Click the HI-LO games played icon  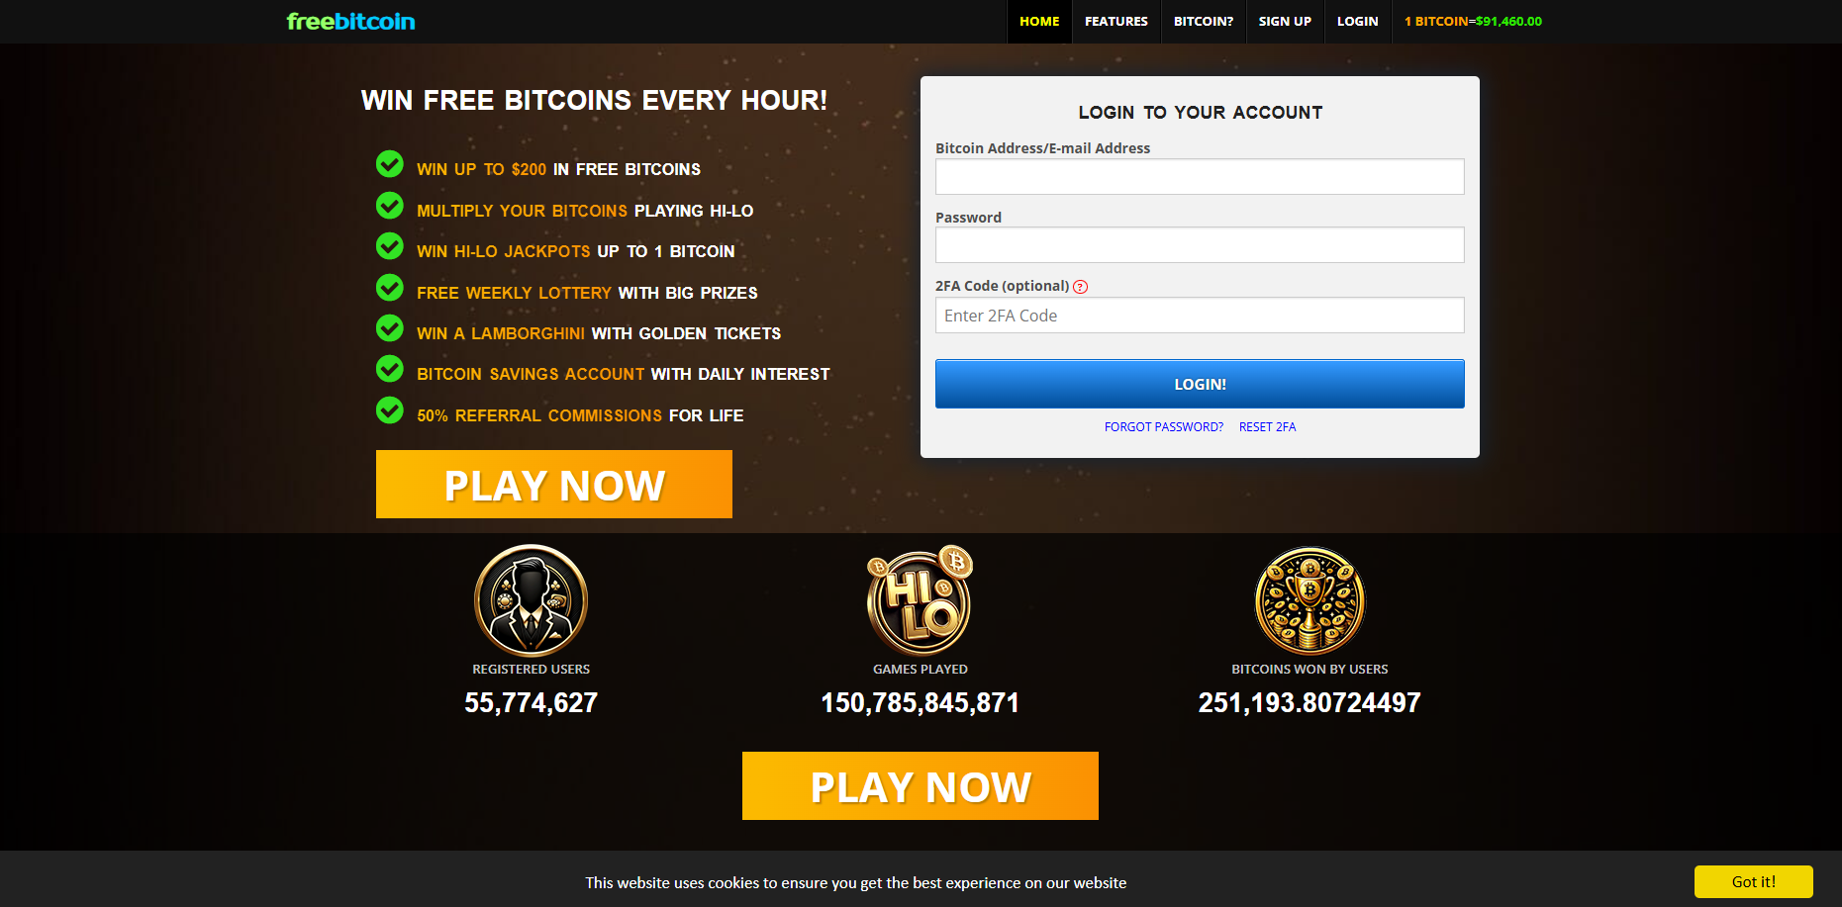[921, 600]
